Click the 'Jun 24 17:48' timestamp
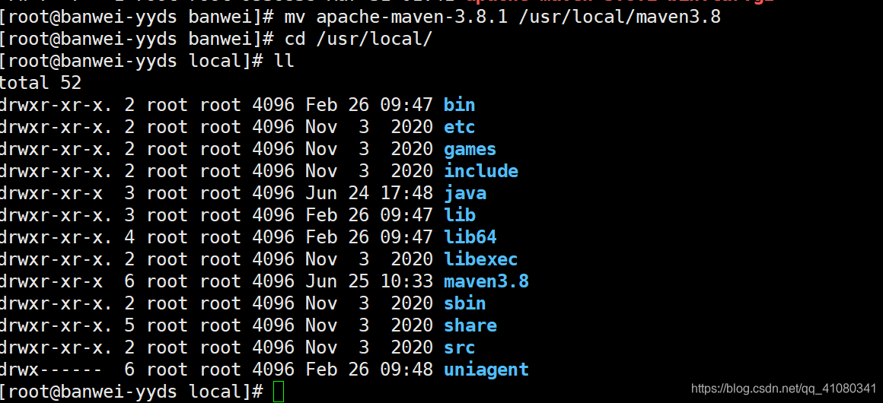This screenshot has height=403, width=883. pyautogui.click(x=369, y=193)
